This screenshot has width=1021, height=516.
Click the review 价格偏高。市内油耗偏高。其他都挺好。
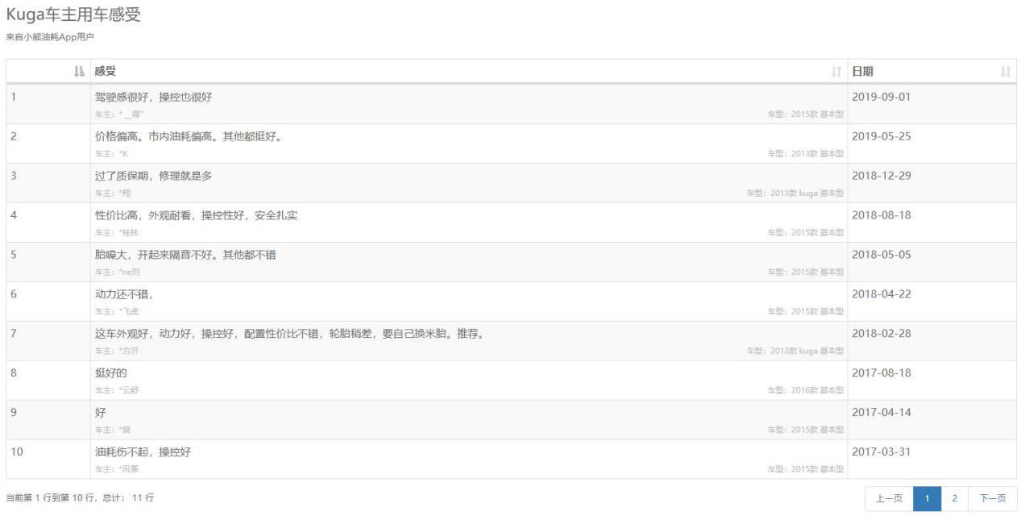pyautogui.click(x=189, y=136)
